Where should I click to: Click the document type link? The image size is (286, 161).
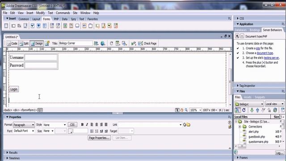pos(265,53)
